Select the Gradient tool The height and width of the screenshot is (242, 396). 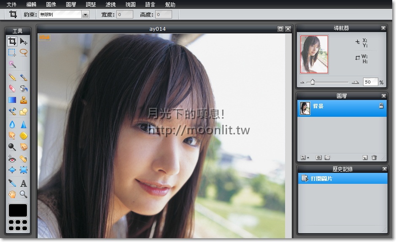[12, 100]
